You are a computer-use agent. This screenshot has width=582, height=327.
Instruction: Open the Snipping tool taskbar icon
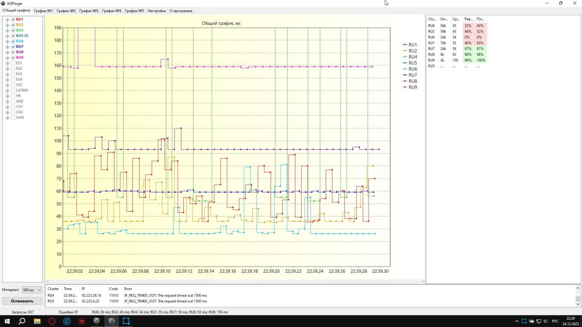(x=126, y=321)
